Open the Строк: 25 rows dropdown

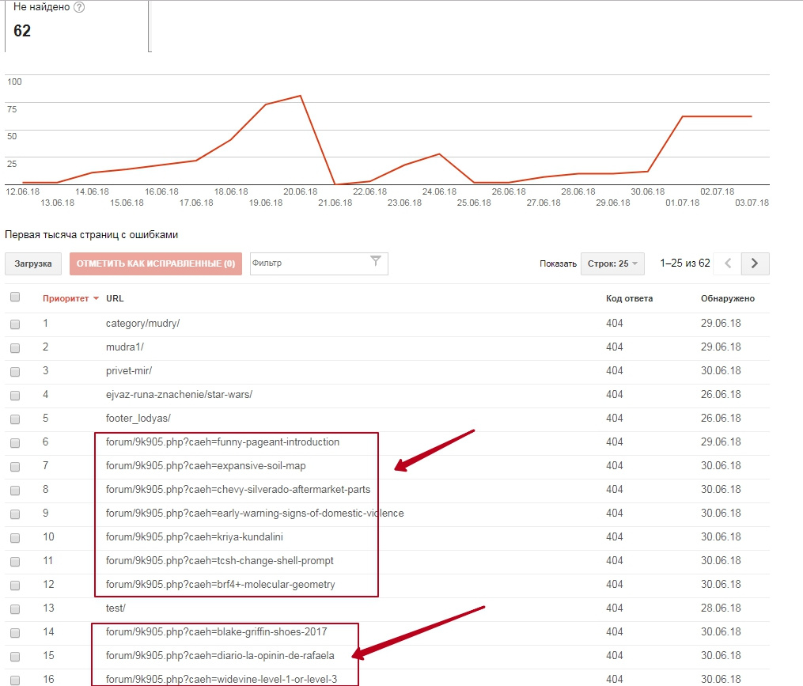tap(612, 263)
